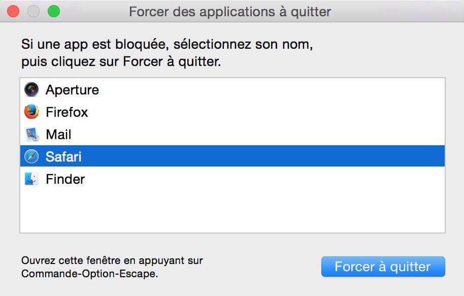Screen dimensions: 464x296
Task: Click the blank white area of Aperture's row
Action: click(272, 90)
